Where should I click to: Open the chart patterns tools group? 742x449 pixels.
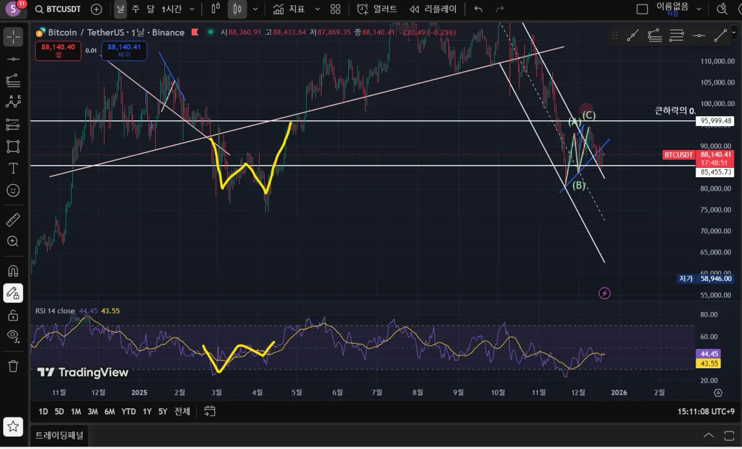pos(13,103)
